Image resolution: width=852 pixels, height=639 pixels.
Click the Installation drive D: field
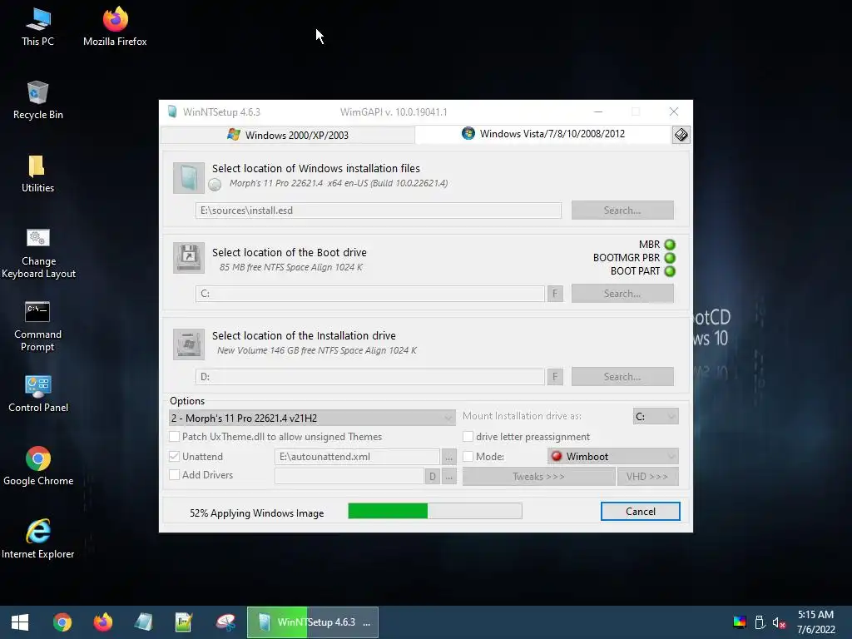coord(370,377)
